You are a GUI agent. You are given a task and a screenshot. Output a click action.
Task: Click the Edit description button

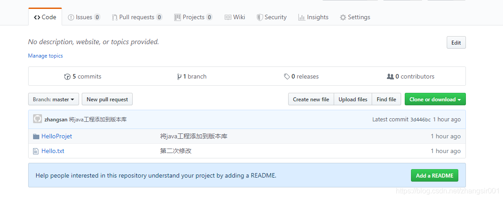[x=456, y=43]
